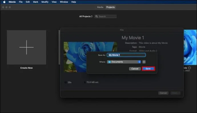Click the Create New plus tile

[x=27, y=47]
